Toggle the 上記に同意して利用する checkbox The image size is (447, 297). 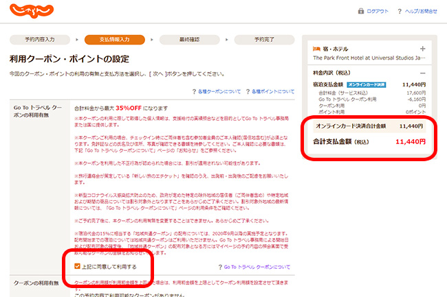[x=76, y=266]
